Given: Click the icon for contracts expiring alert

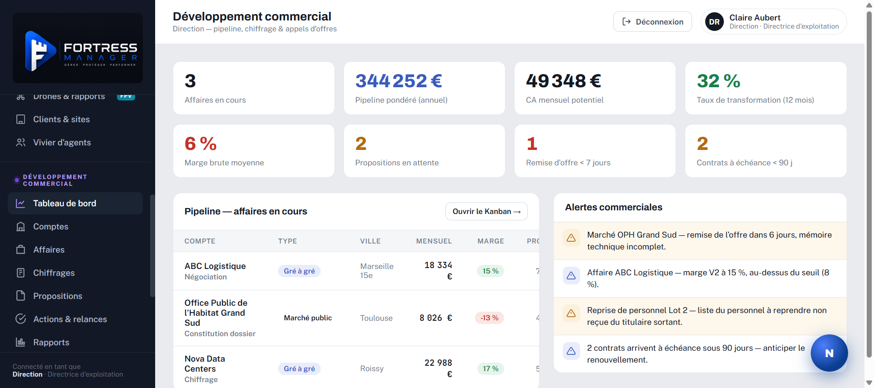Looking at the screenshot, I should tap(571, 351).
